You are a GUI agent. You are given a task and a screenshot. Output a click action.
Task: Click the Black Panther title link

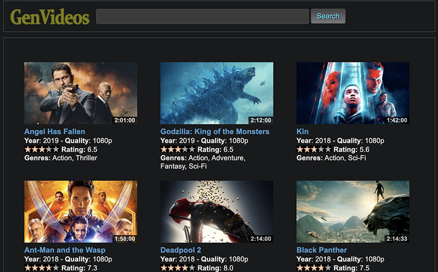321,250
